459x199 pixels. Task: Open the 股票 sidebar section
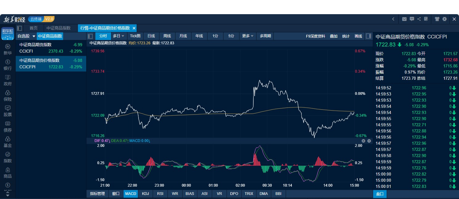[x=8, y=111]
